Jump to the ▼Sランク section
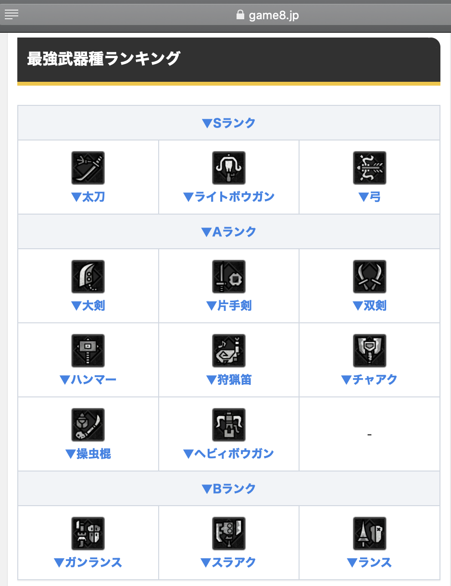Viewport: 451px width, 586px height. 229,123
